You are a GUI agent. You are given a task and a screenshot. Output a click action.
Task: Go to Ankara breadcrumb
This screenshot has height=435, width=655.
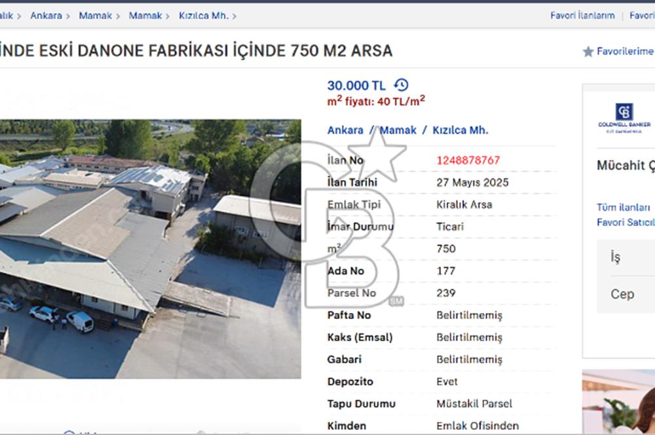point(46,16)
